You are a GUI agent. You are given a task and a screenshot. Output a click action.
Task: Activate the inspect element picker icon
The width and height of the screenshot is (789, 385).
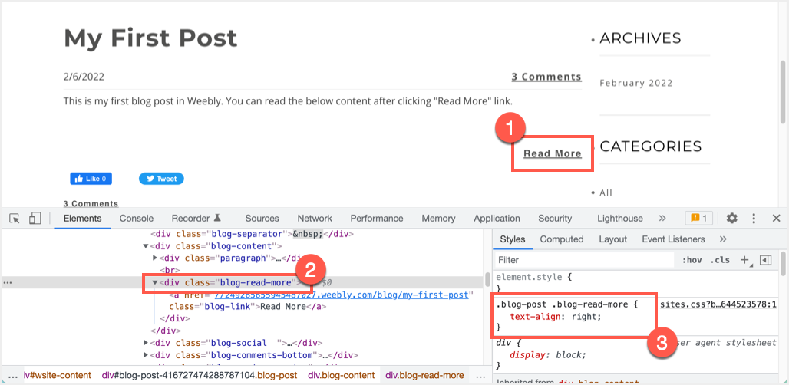15,219
